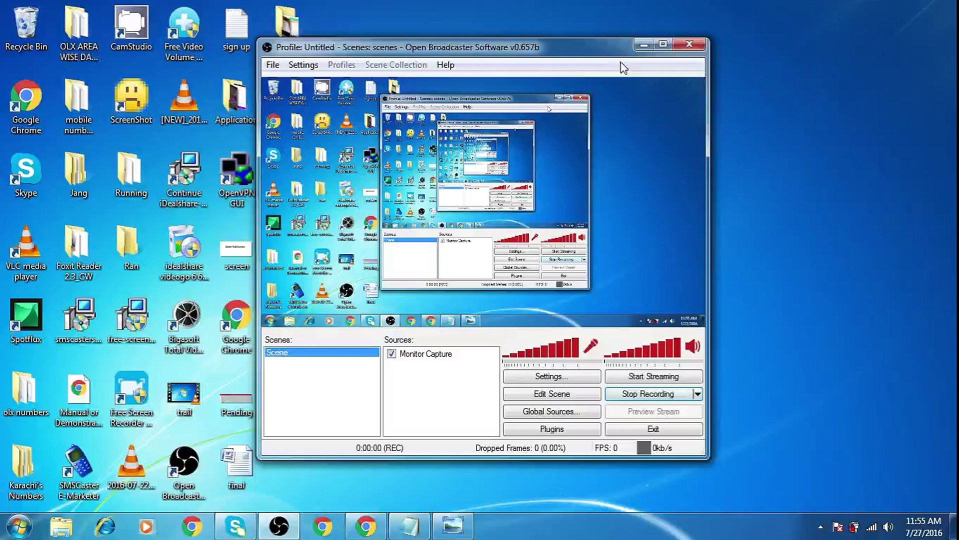Click the Edit Scene button
Viewport: 959px width, 540px height.
pos(551,394)
